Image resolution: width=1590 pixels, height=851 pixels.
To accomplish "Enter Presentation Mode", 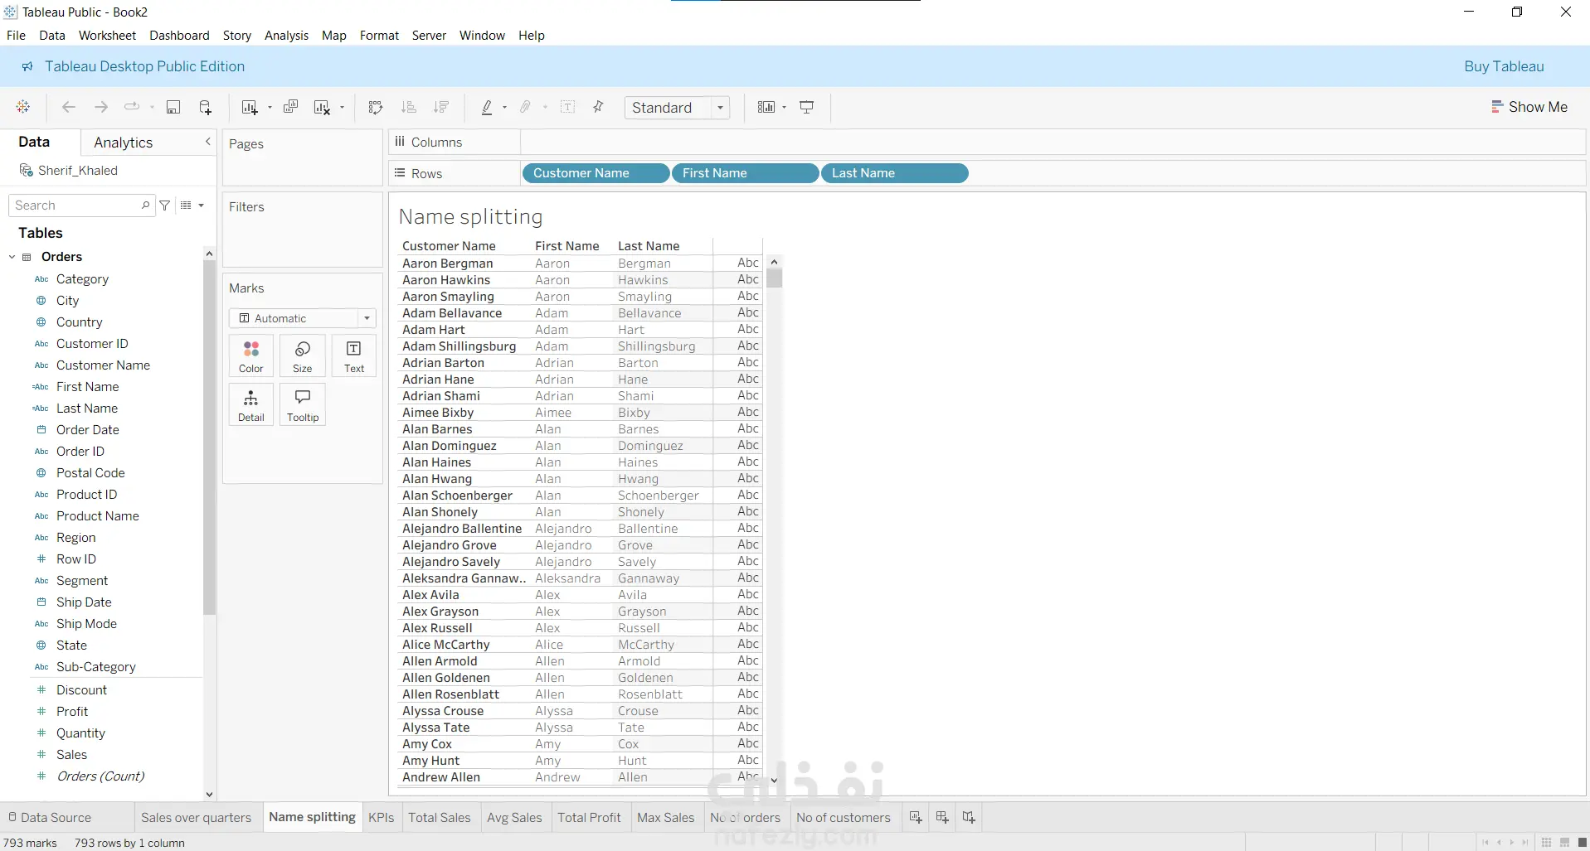I will (807, 107).
